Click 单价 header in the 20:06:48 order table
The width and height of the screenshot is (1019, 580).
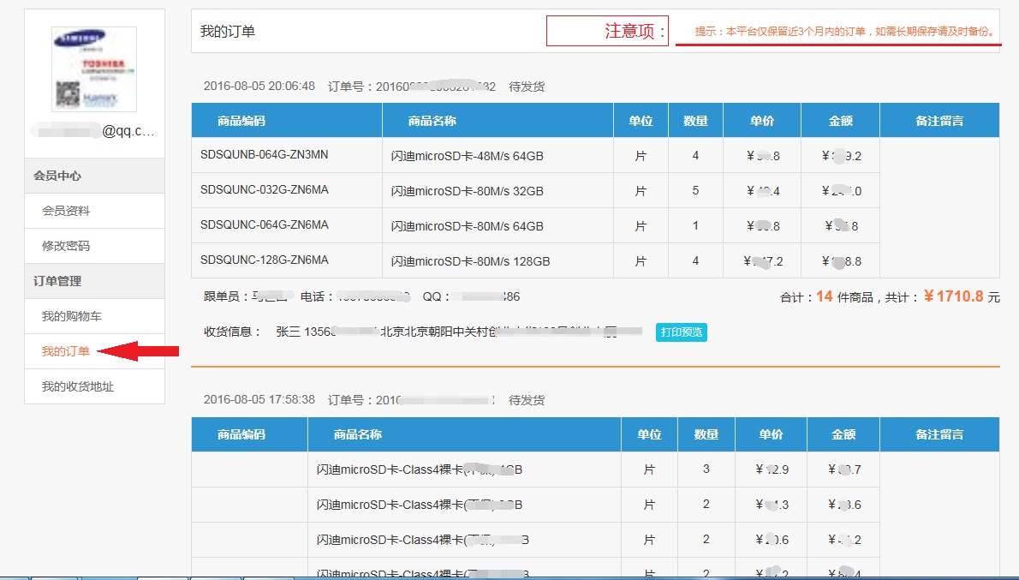pos(762,121)
